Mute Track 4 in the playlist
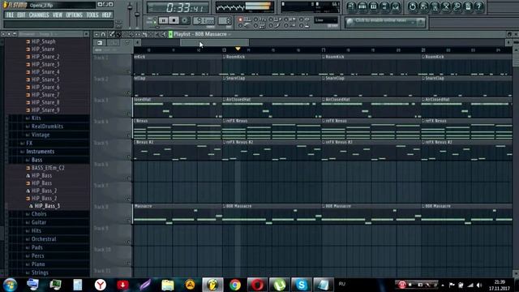This screenshot has width=519, height=292. (128, 135)
